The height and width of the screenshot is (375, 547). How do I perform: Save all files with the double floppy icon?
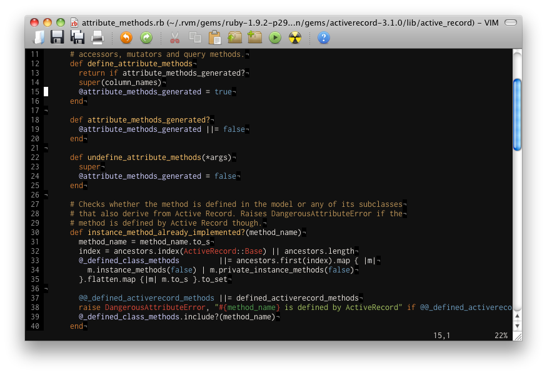tap(77, 37)
